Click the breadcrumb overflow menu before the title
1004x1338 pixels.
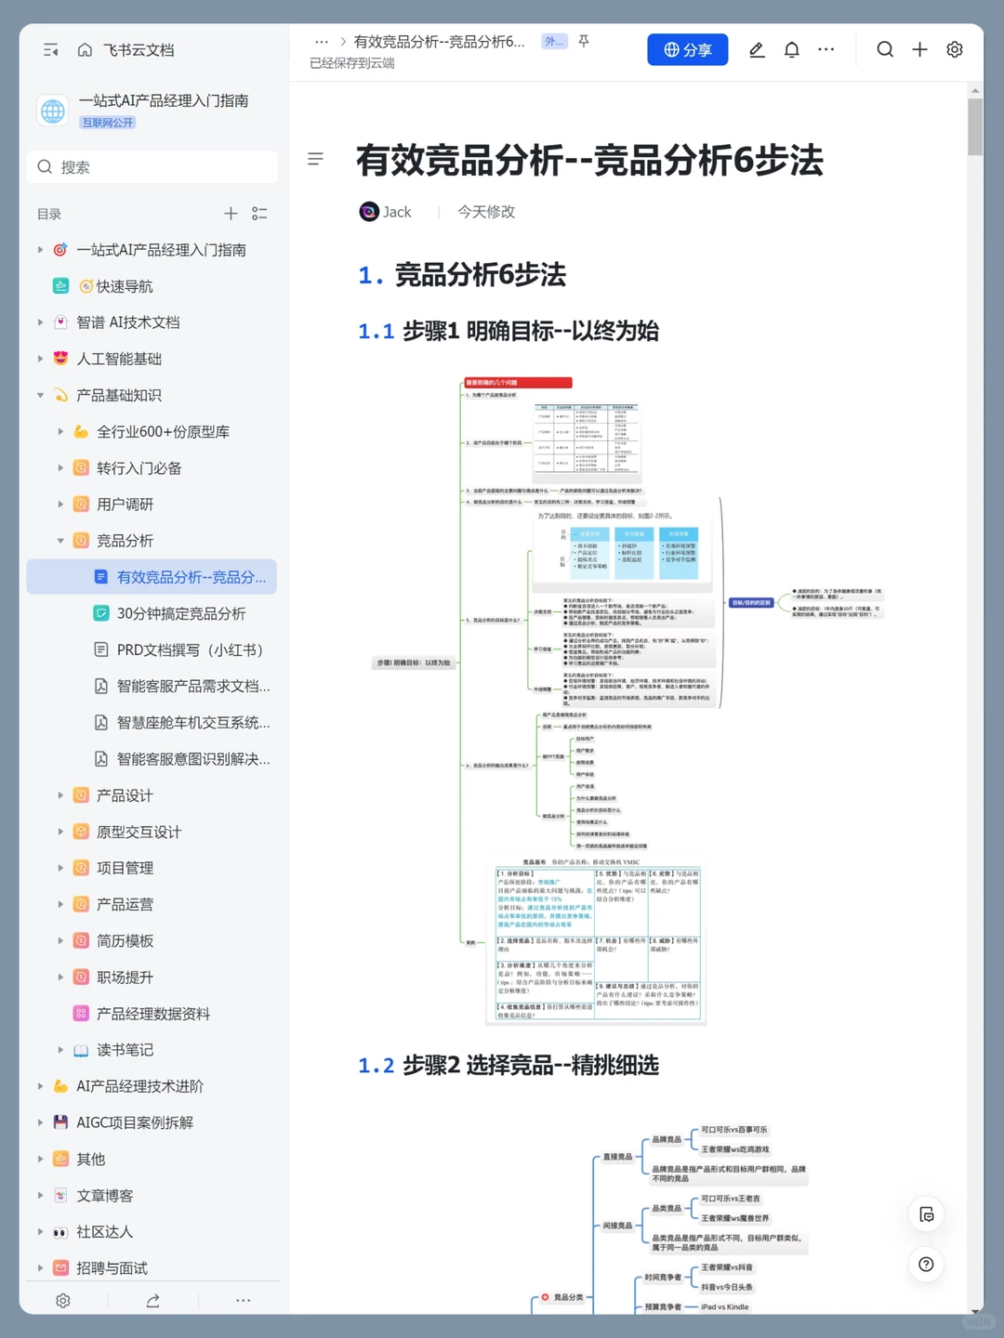click(322, 42)
